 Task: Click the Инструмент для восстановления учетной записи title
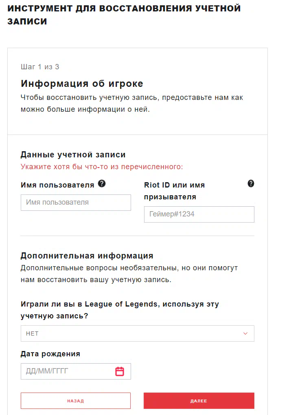coord(124,15)
